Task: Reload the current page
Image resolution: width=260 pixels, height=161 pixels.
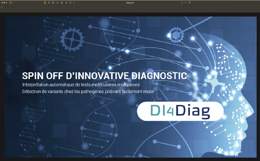Action: [x=182, y=2]
